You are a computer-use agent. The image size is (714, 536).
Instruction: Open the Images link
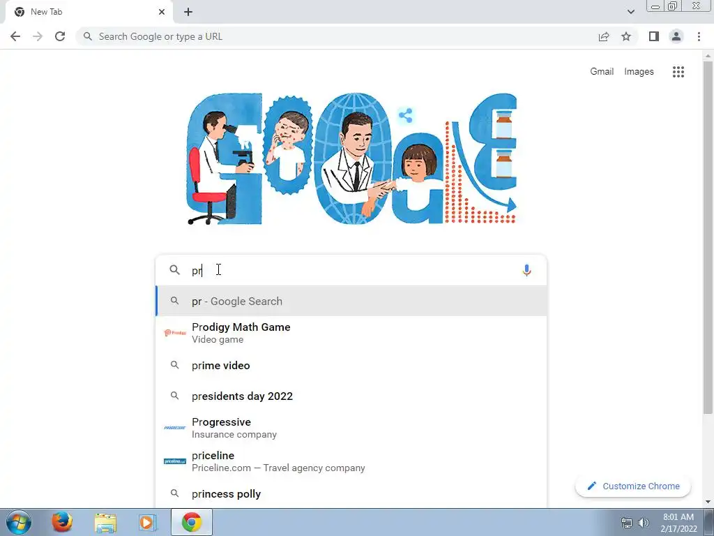(x=639, y=72)
